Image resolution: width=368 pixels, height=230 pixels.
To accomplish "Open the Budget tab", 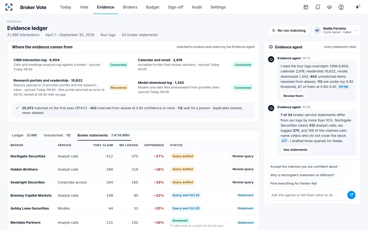I will click(x=153, y=7).
